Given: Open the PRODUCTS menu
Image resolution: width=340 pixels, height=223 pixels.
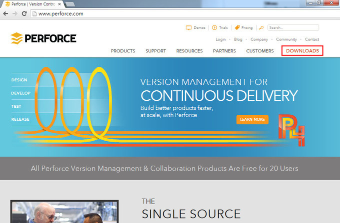Looking at the screenshot, I should click(x=123, y=51).
